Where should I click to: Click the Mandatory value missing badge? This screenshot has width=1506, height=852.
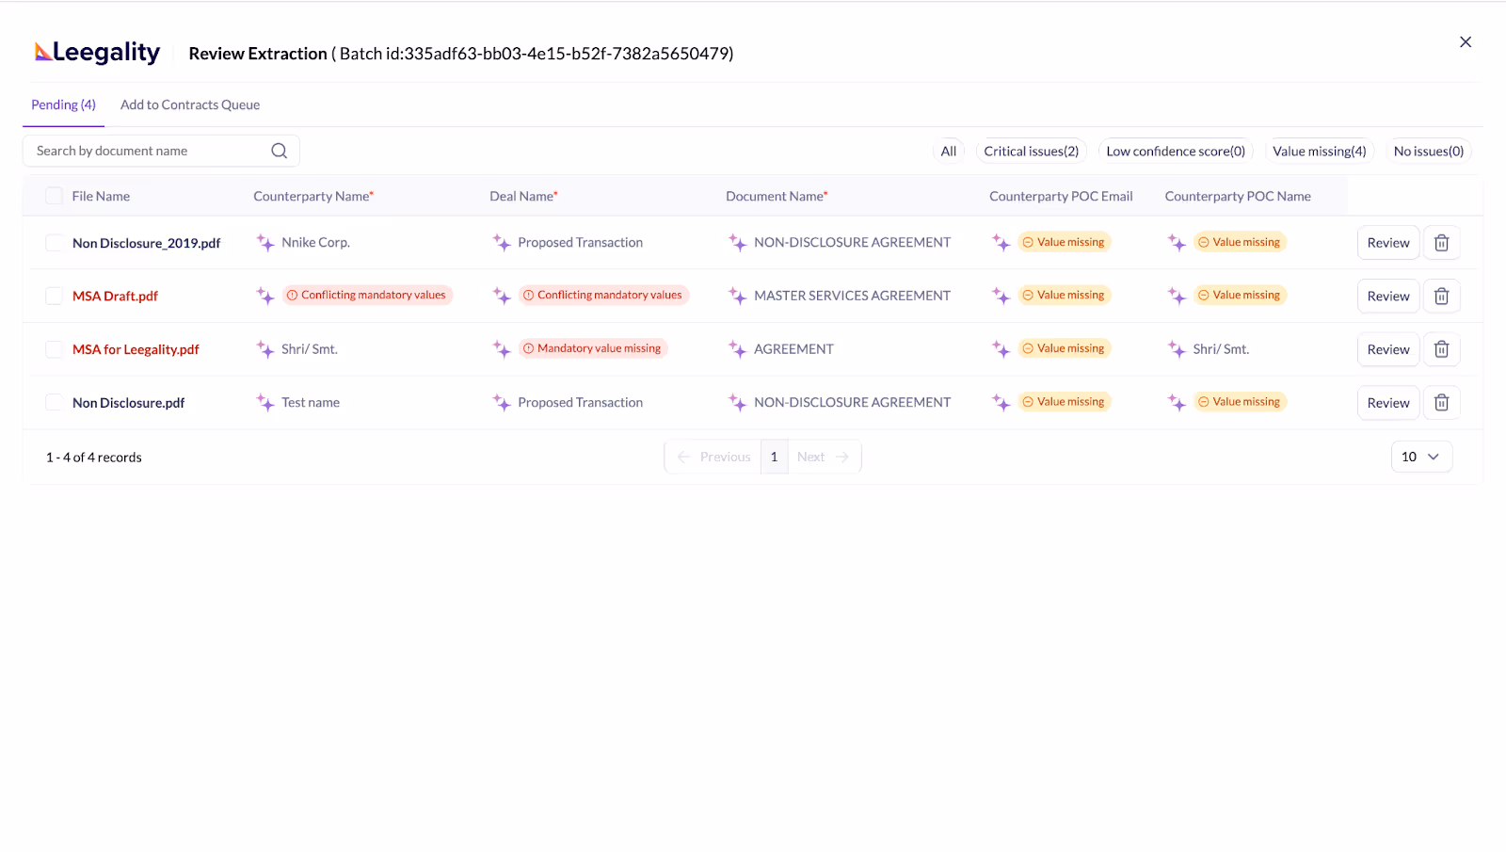[593, 348]
